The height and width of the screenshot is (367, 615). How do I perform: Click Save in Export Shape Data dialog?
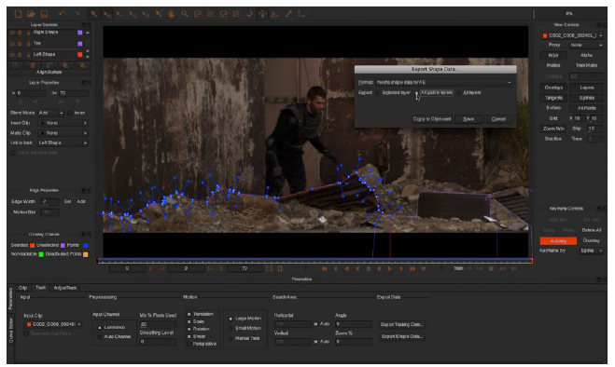coord(468,119)
